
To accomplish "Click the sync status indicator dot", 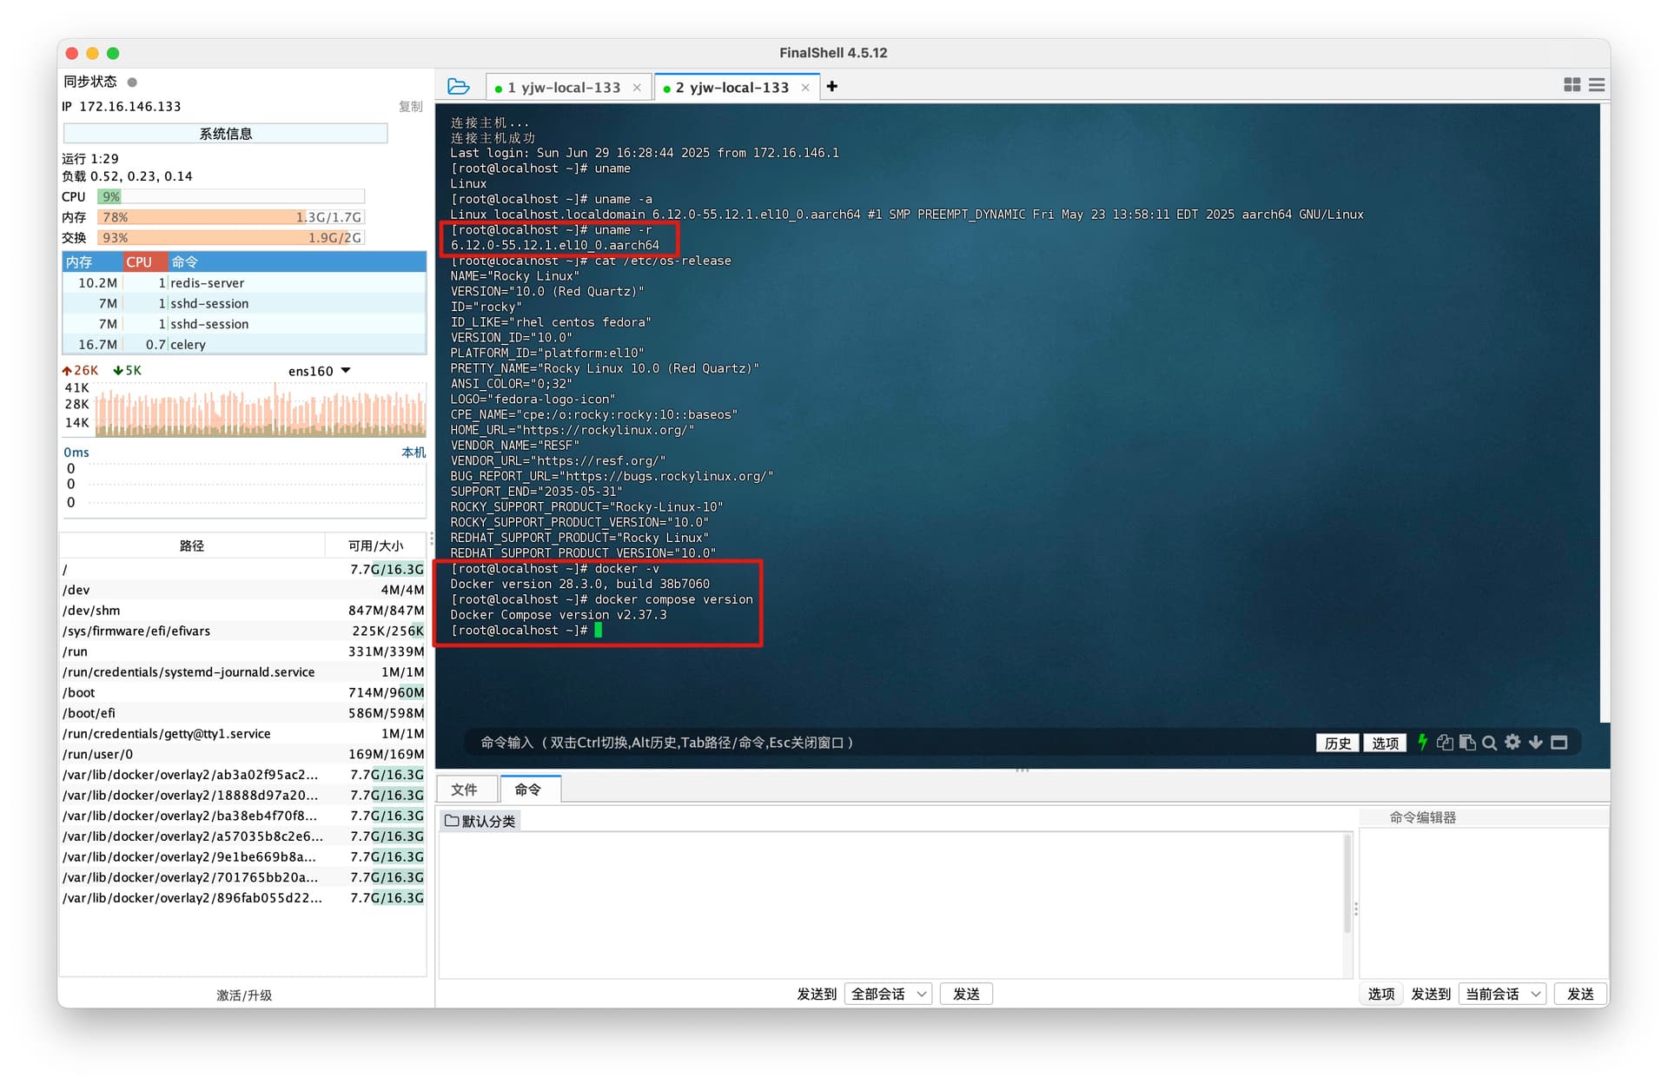I will pos(132,83).
